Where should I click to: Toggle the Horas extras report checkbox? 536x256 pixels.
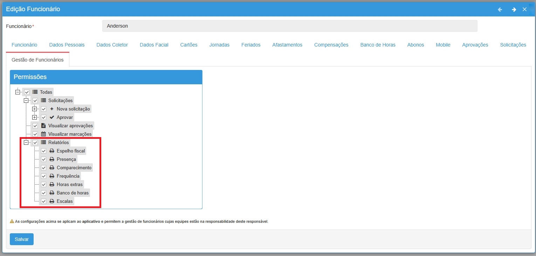tap(44, 184)
